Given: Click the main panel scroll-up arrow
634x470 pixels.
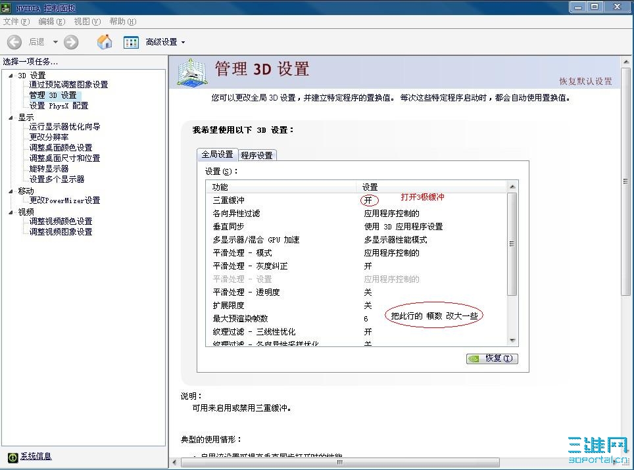Looking at the screenshot, I should [x=626, y=62].
